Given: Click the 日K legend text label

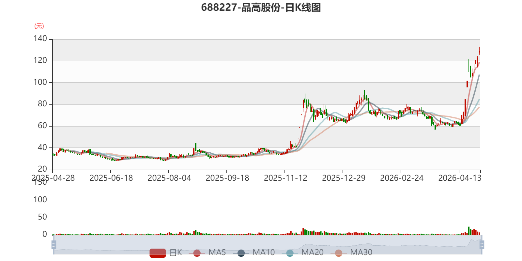Looking at the screenshot, I should coord(176,252).
